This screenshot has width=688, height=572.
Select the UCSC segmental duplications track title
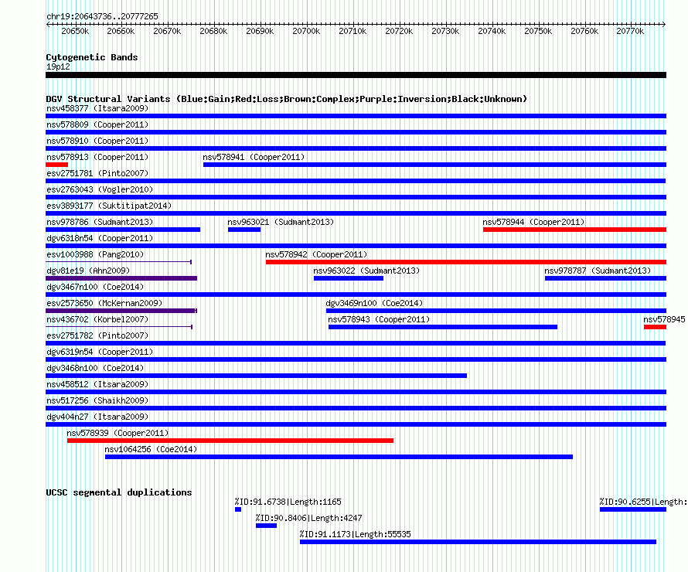coord(119,492)
